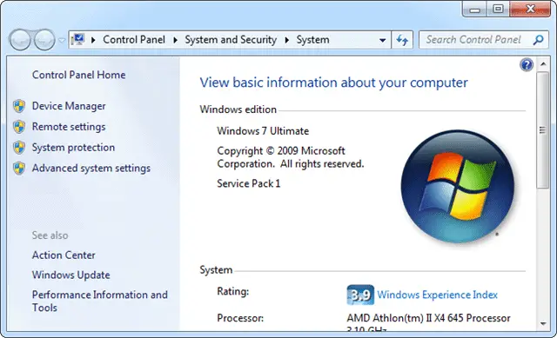Open Action Center link

(64, 255)
